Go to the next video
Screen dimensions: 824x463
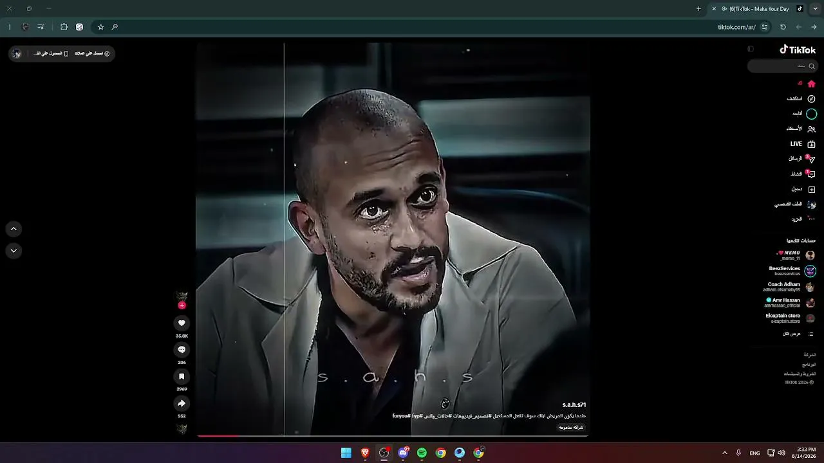coord(14,251)
